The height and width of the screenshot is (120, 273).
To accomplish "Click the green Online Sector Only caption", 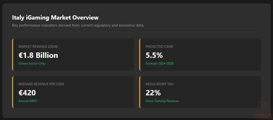I will point(32,63).
